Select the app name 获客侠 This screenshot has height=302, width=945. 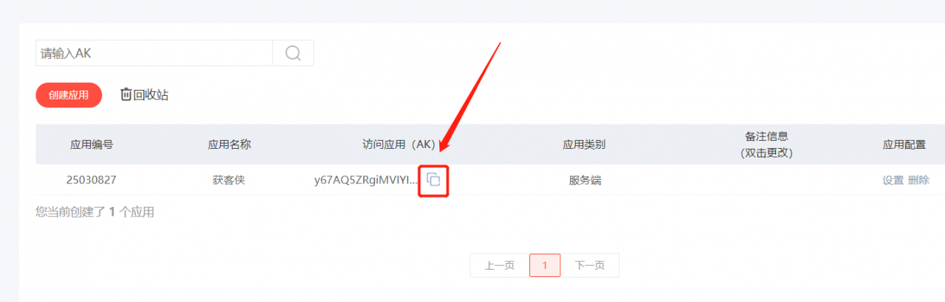tap(229, 180)
